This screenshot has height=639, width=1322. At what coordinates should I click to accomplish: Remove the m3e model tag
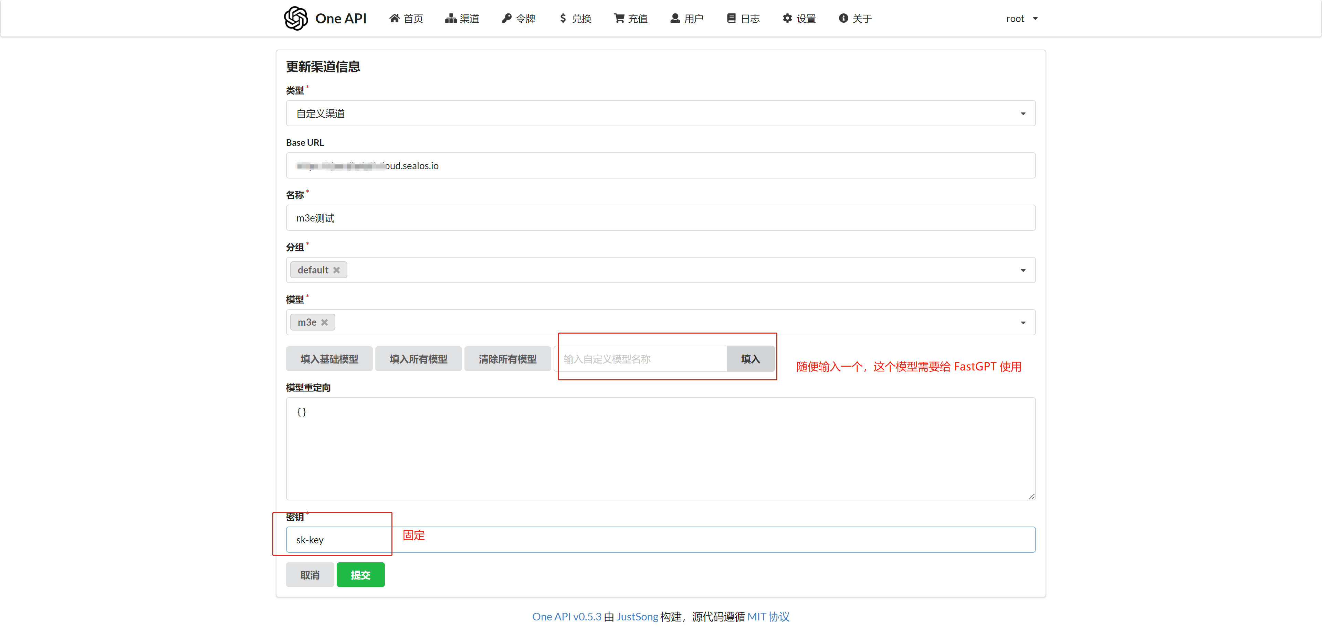(x=325, y=322)
